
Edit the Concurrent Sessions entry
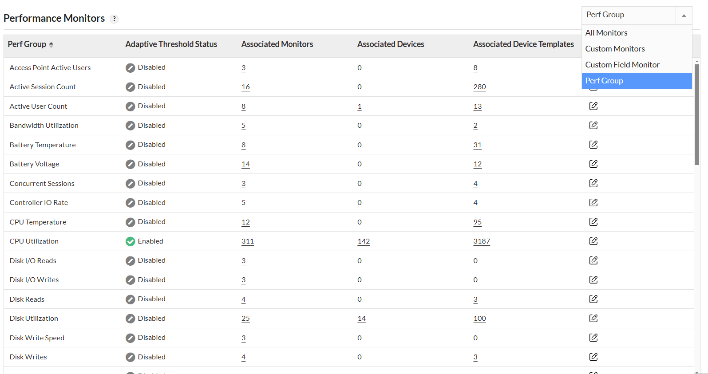pos(593,183)
